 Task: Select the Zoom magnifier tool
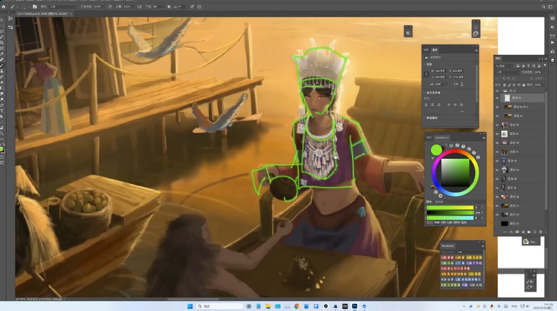tap(2, 134)
